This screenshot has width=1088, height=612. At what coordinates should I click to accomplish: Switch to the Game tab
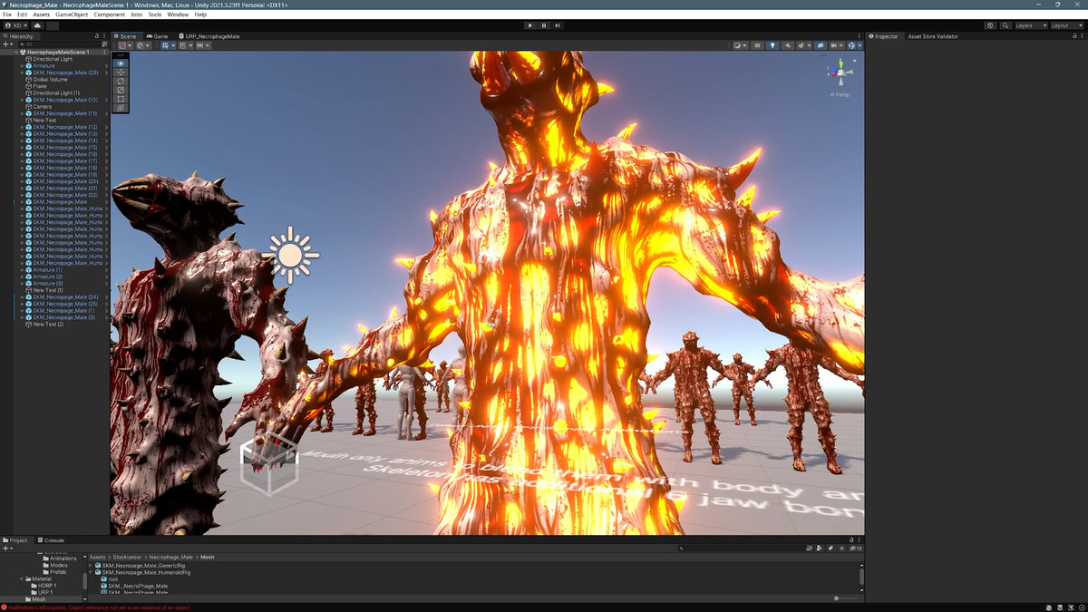tap(158, 36)
